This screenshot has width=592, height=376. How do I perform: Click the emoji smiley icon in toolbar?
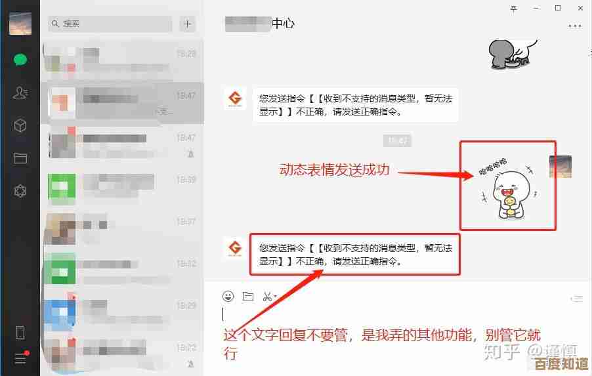228,297
